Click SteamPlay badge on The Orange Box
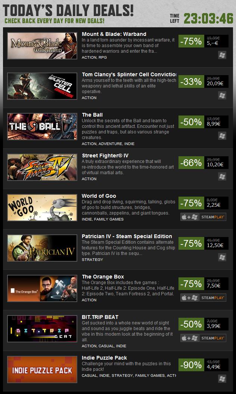Screen dimensions: 236x394 pyautogui.click(x=213, y=298)
